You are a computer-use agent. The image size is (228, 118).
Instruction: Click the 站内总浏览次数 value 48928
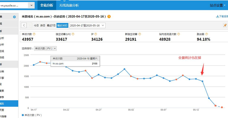tap(165, 39)
